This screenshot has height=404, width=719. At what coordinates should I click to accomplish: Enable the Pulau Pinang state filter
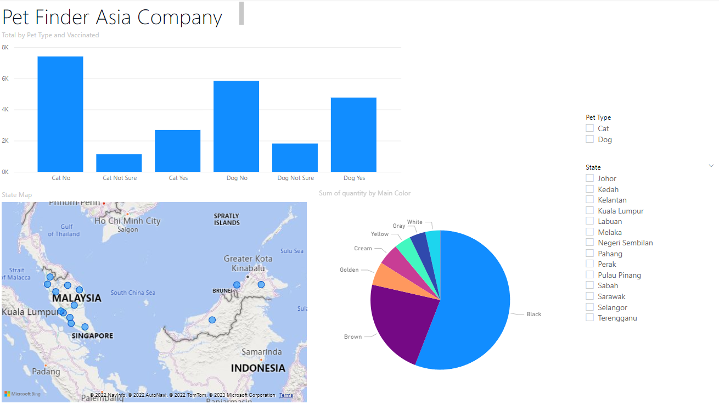pyautogui.click(x=589, y=274)
